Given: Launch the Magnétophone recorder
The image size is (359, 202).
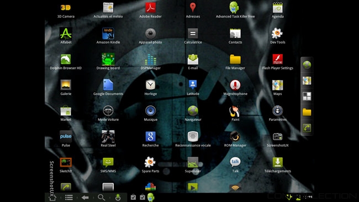Looking at the screenshot, I should (x=235, y=87).
